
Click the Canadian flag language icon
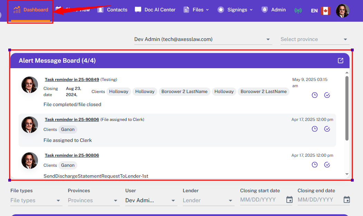tap(325, 11)
